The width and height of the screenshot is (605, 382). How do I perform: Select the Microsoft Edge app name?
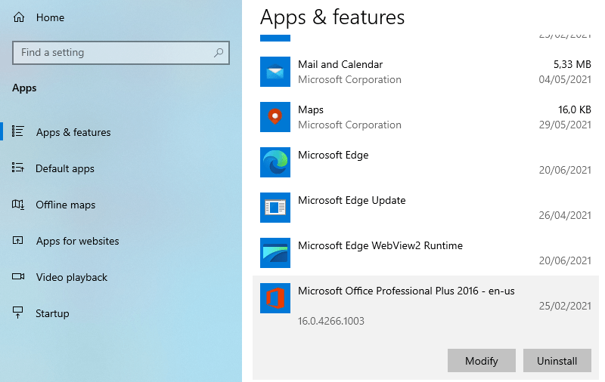(334, 156)
